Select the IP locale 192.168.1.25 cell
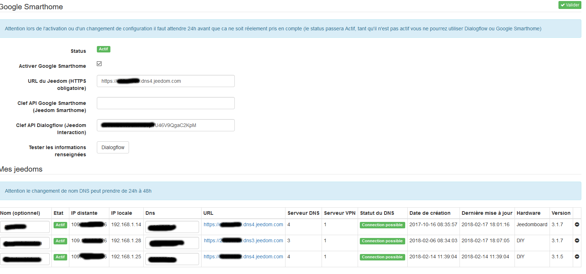This screenshot has width=586, height=274. (126, 257)
